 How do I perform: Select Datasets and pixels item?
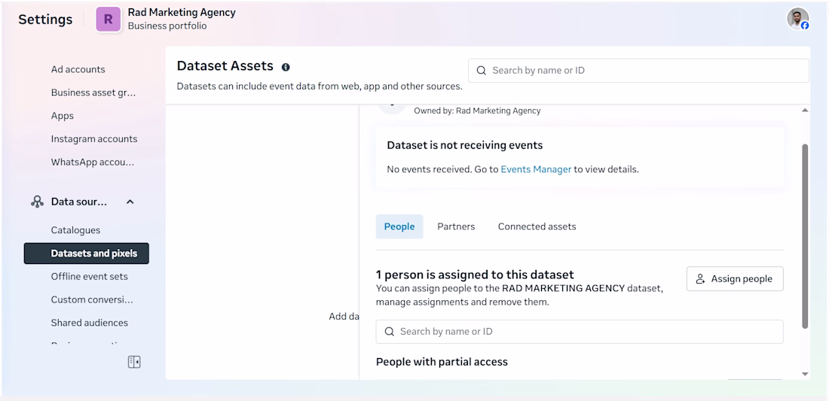pyautogui.click(x=86, y=254)
